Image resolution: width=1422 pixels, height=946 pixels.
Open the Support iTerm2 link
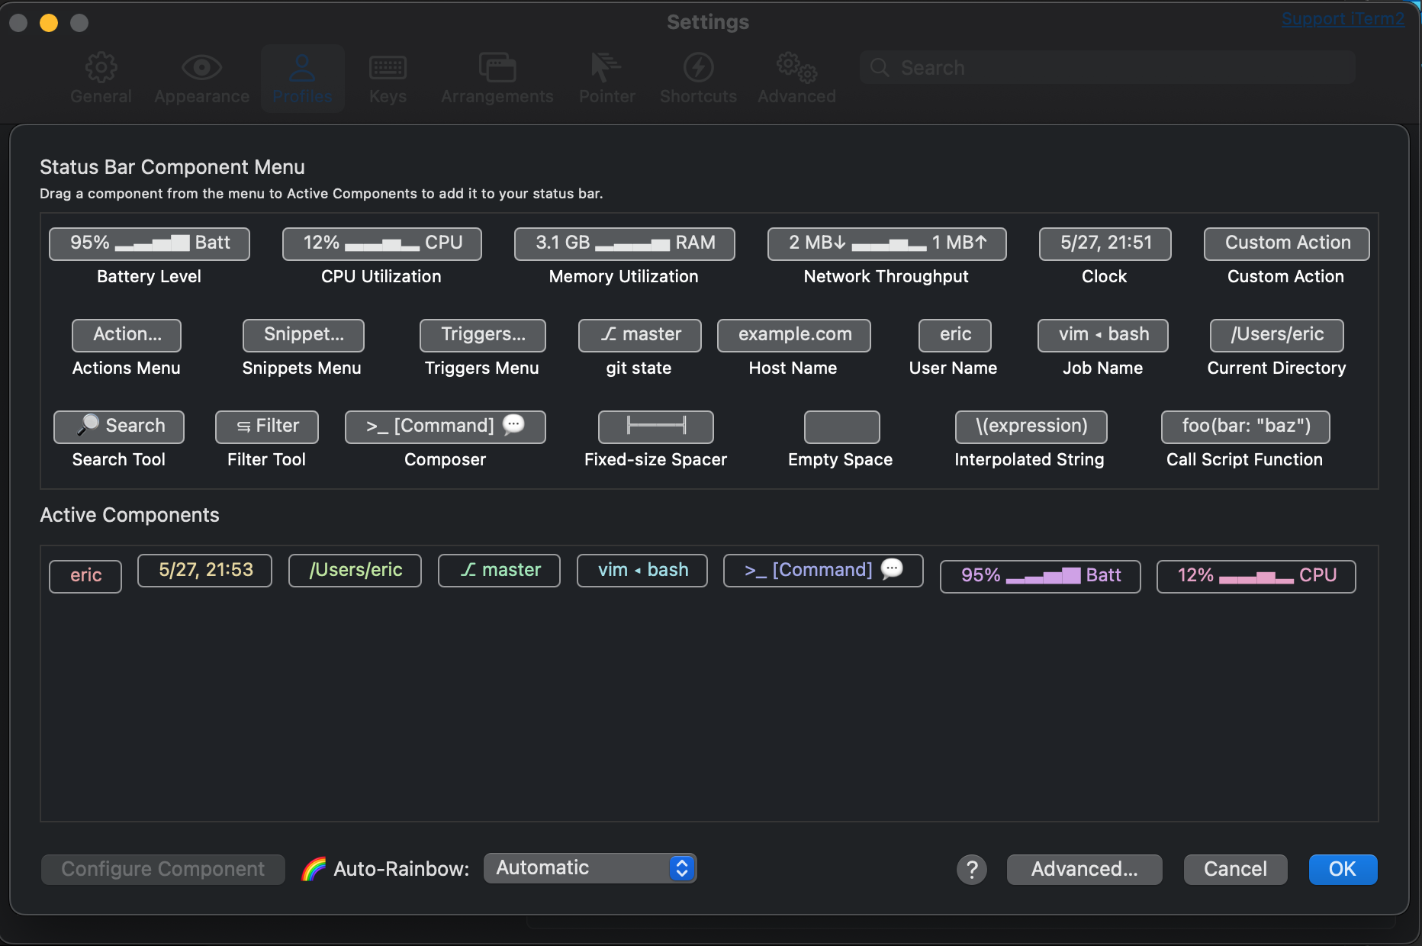[1343, 19]
